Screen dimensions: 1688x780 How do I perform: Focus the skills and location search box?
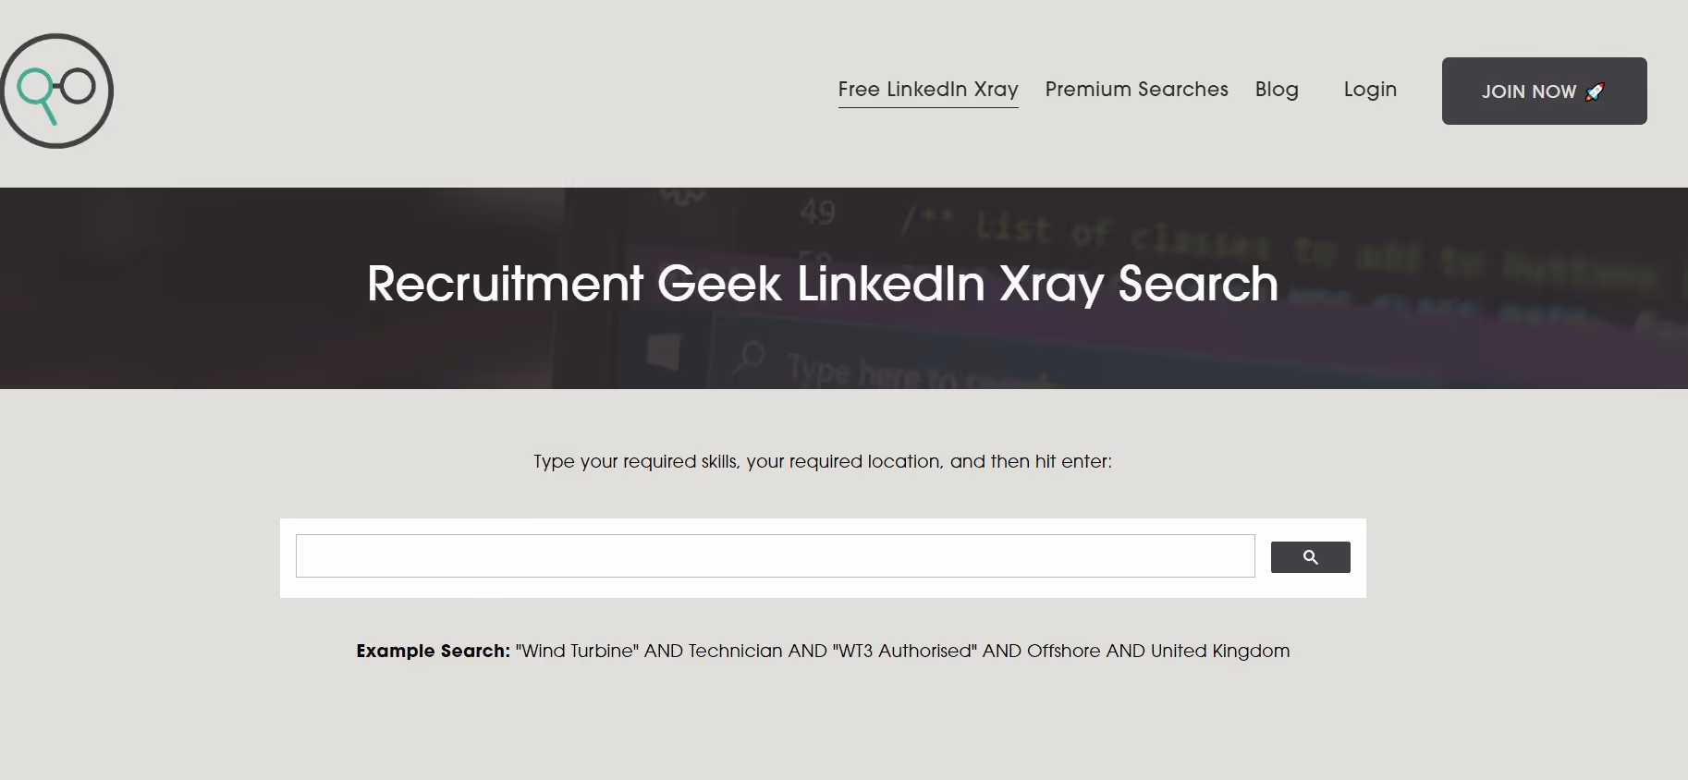coord(775,555)
